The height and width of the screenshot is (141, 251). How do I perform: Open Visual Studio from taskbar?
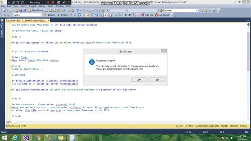pyautogui.click(x=26, y=137)
